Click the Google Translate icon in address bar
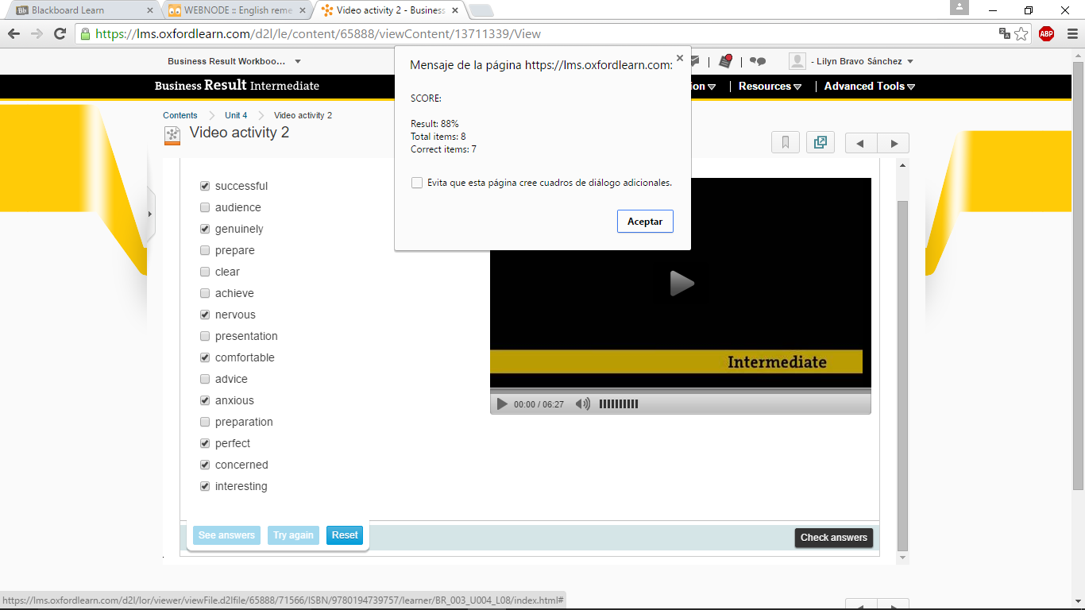Image resolution: width=1085 pixels, height=610 pixels. tap(1005, 33)
